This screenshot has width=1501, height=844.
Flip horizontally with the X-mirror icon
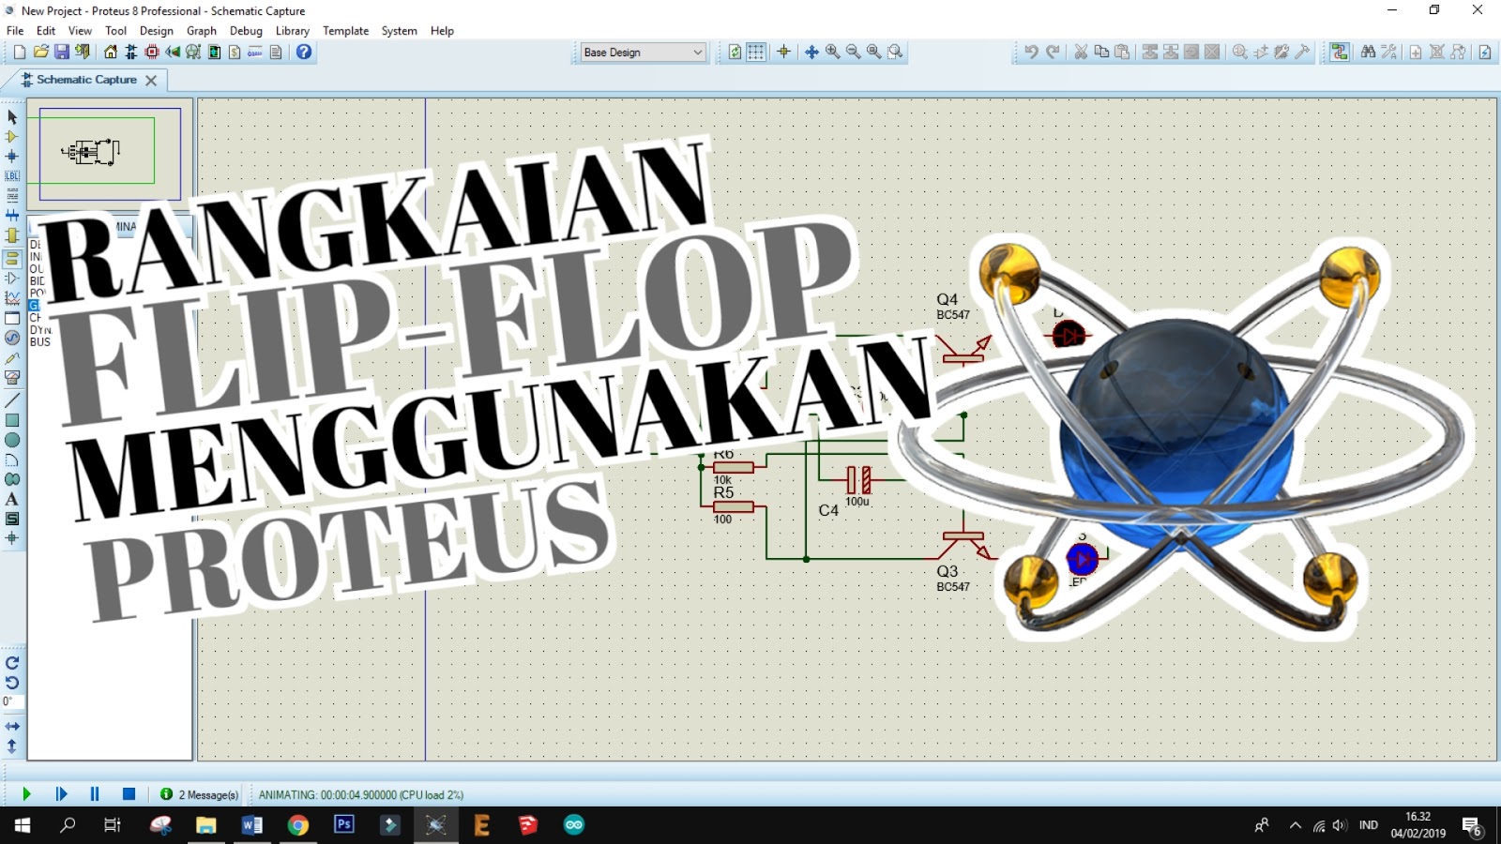pyautogui.click(x=12, y=727)
